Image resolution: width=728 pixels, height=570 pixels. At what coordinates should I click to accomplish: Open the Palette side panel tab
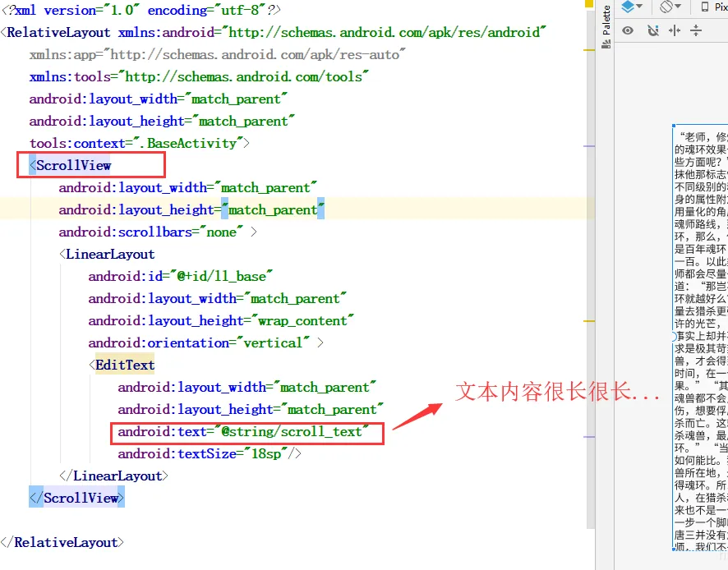[606, 26]
